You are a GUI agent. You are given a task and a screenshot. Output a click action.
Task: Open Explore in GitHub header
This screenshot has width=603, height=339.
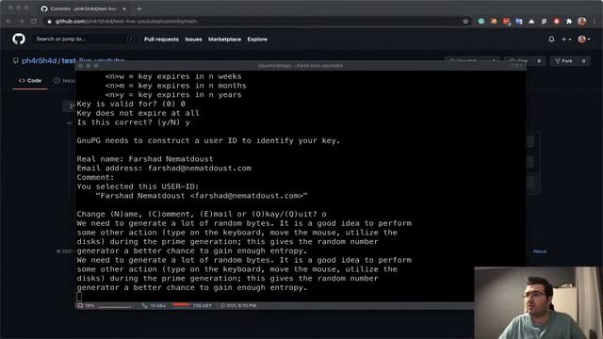click(x=257, y=40)
